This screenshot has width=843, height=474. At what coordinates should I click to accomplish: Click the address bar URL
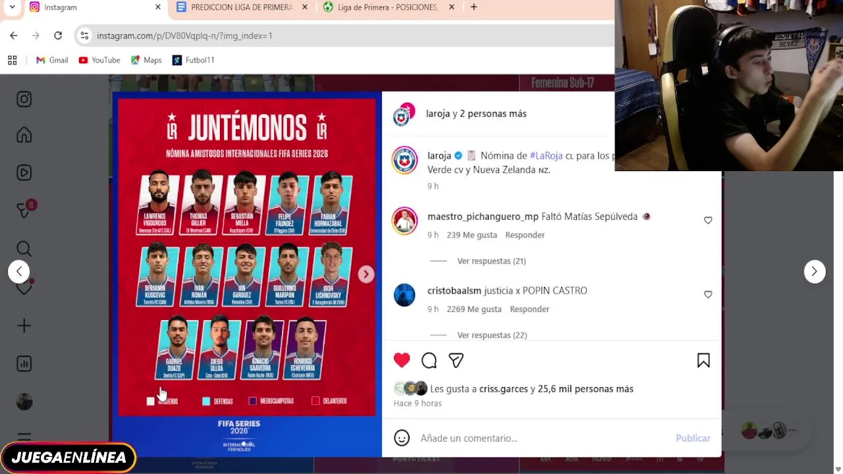pos(184,36)
